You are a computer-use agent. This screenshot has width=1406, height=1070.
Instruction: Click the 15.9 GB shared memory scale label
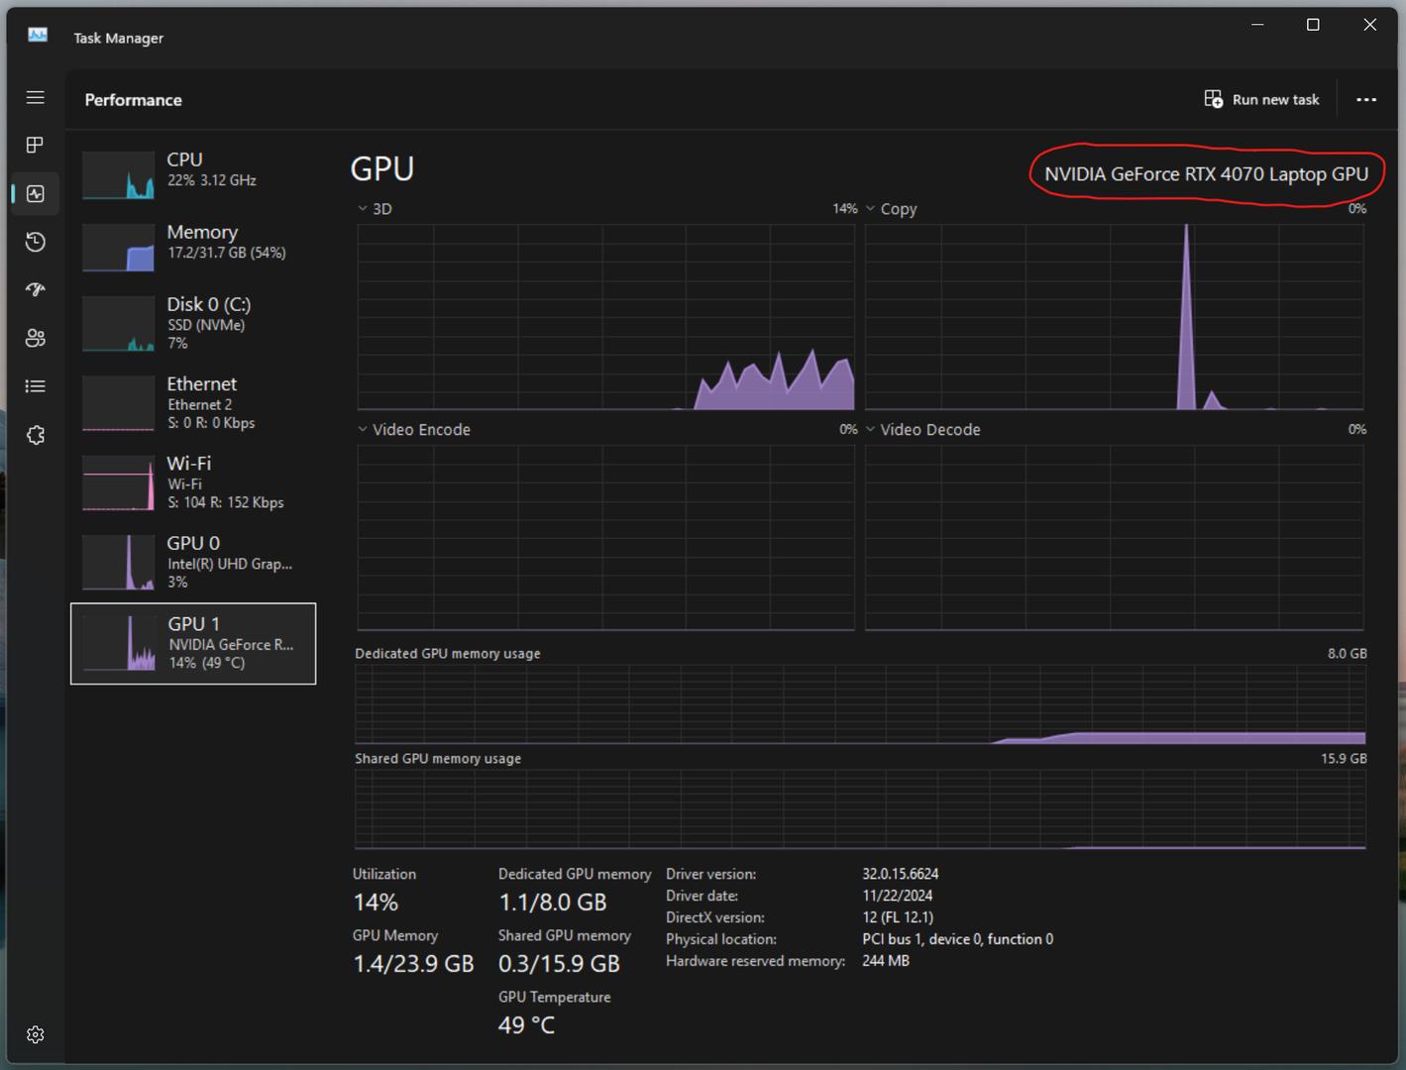(x=1344, y=759)
